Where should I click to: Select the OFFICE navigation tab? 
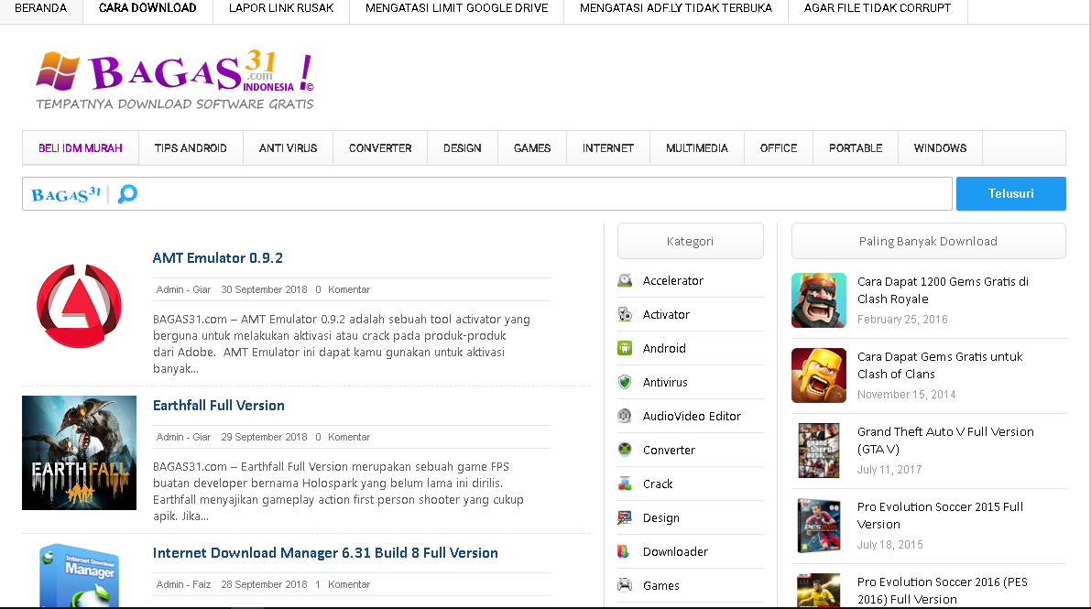tap(779, 148)
